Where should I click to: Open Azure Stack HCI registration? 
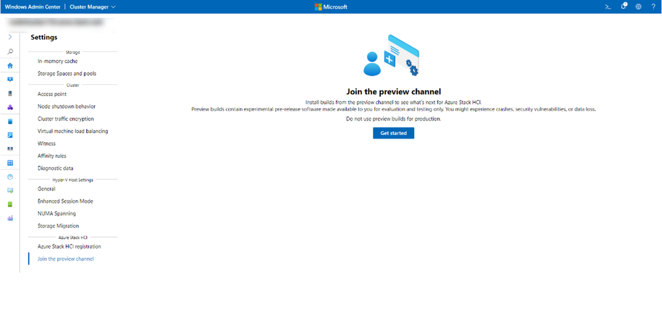(x=69, y=246)
